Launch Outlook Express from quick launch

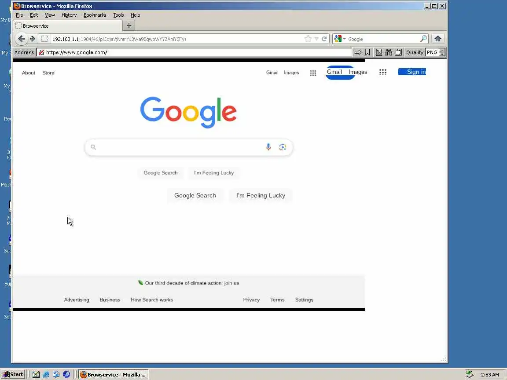pyautogui.click(x=56, y=375)
